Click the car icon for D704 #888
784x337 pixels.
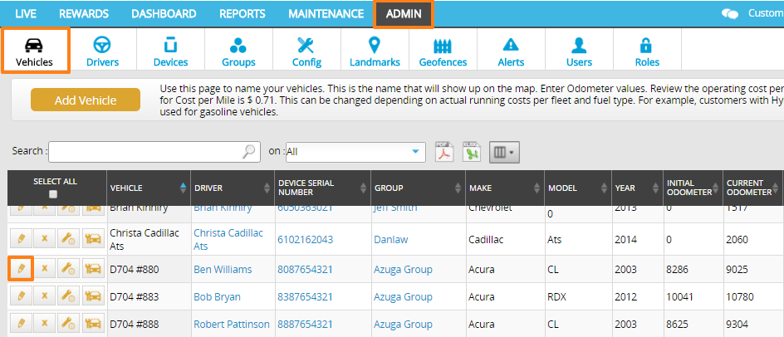pos(93,324)
